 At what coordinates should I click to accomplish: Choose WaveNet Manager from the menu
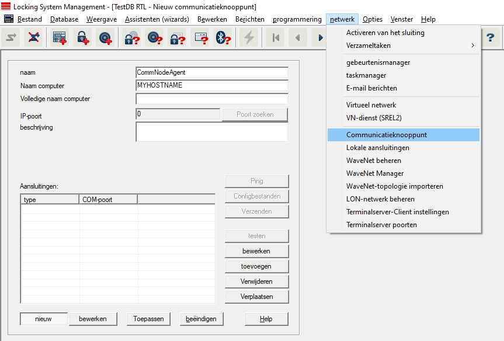(375, 173)
